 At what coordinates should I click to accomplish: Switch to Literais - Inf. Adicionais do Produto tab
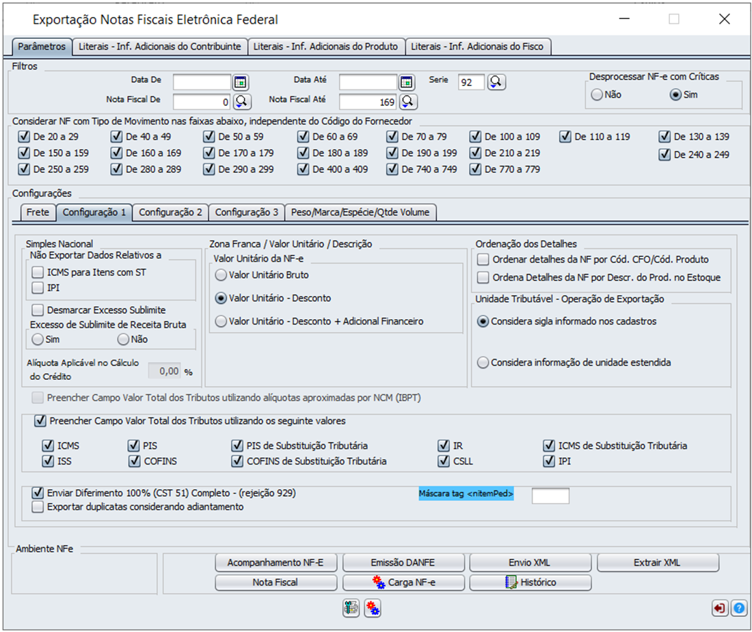[325, 46]
